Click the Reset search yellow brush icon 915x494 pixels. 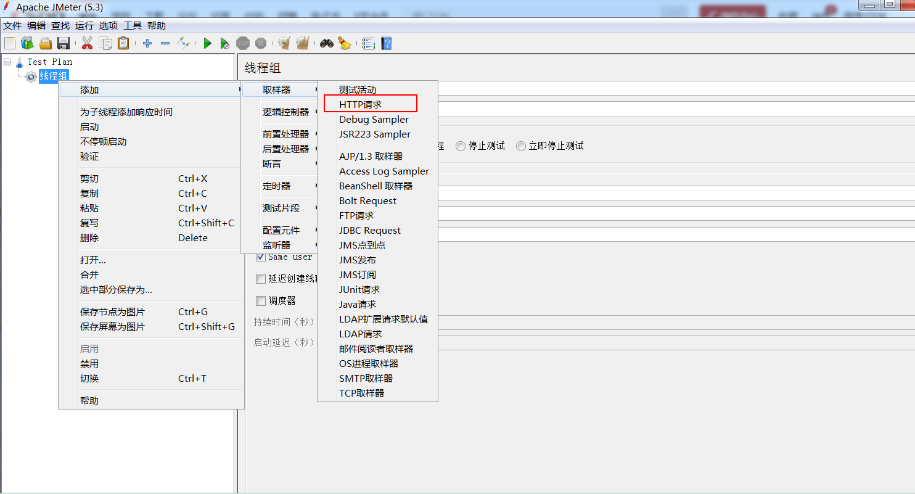(344, 43)
